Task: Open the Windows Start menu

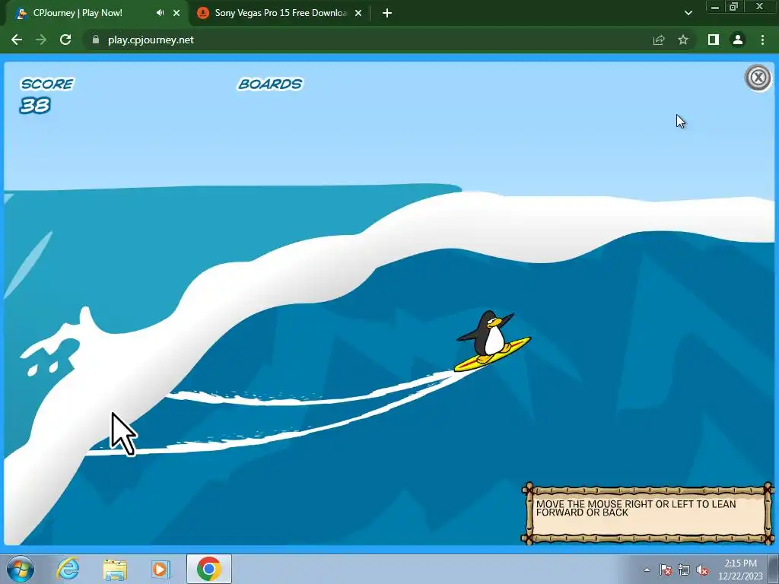Action: (21, 569)
